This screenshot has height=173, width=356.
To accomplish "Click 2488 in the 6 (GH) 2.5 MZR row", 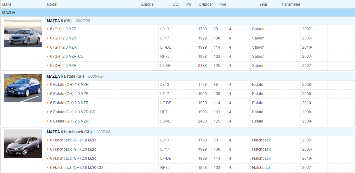I will 202,66.
